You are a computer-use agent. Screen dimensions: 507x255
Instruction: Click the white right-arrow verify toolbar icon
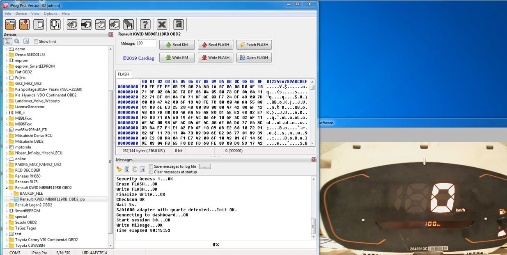click(x=100, y=25)
